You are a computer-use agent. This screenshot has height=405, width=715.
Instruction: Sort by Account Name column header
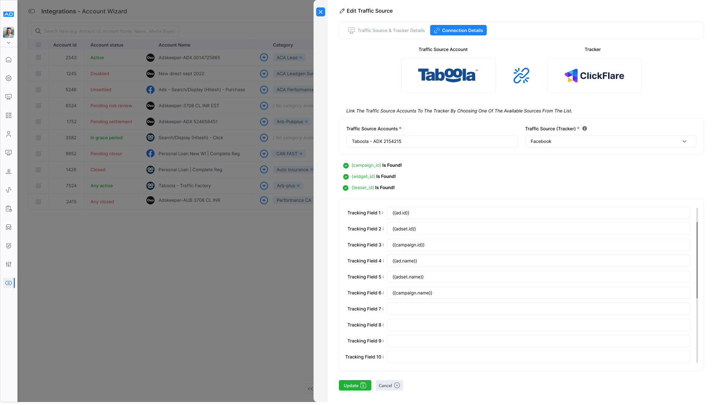[174, 45]
